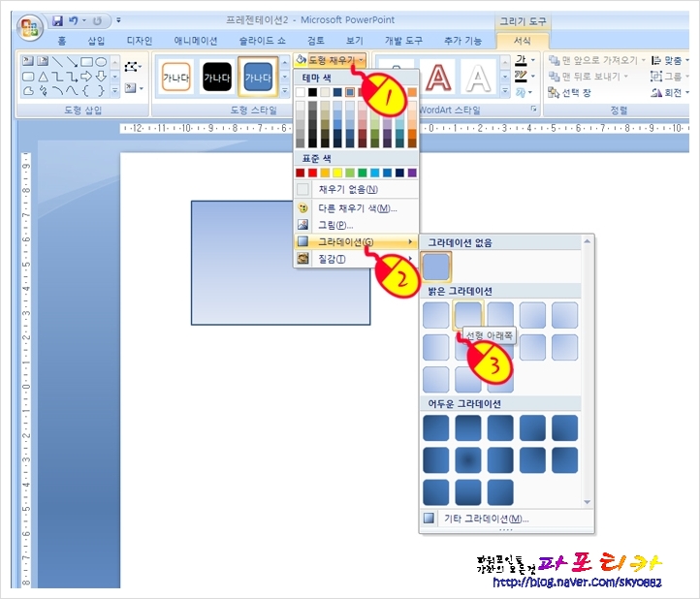Screen dimensions: 700x599
Task: Click the Office button orb
Action: click(x=29, y=28)
